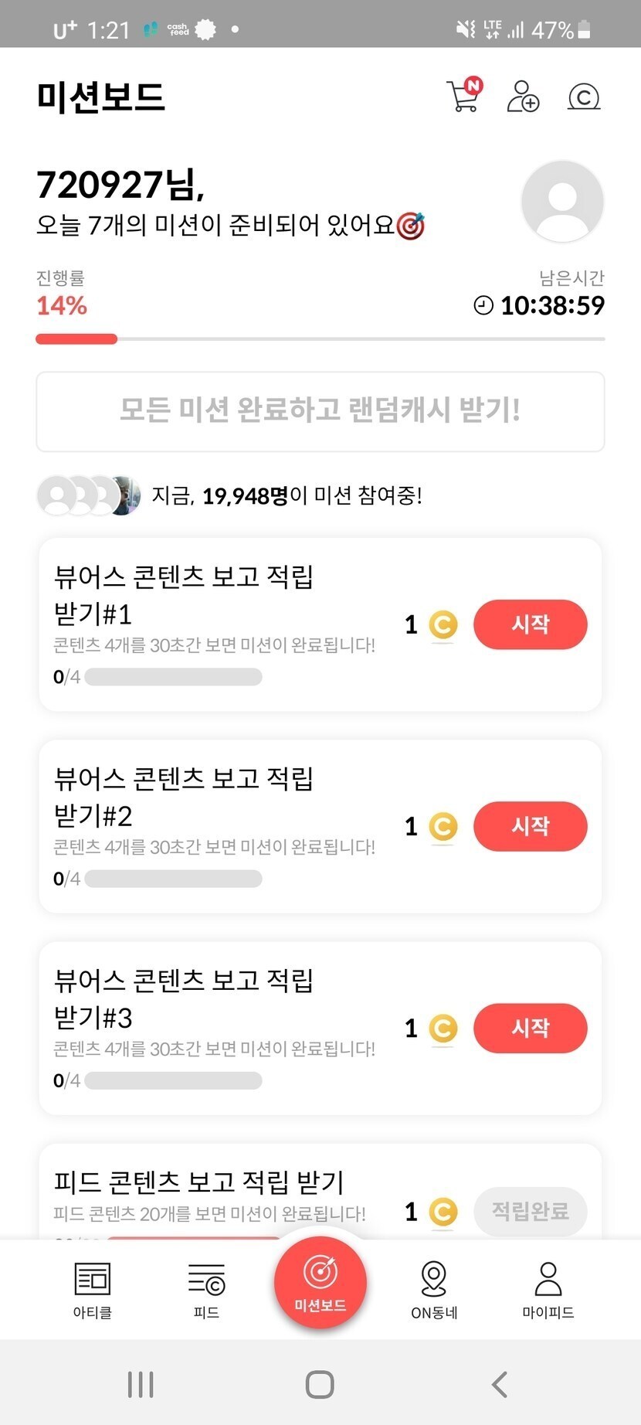Tap the participant avatars group
The width and height of the screenshot is (641, 1425).
click(x=89, y=495)
